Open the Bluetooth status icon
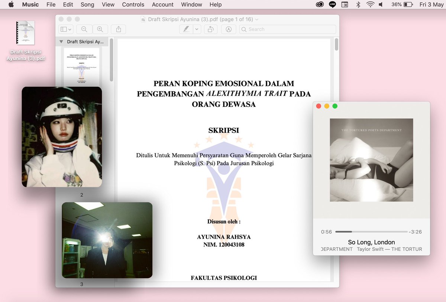 (x=358, y=4)
